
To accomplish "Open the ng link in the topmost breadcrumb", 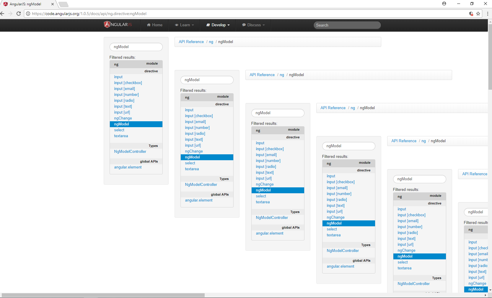I will (x=211, y=42).
